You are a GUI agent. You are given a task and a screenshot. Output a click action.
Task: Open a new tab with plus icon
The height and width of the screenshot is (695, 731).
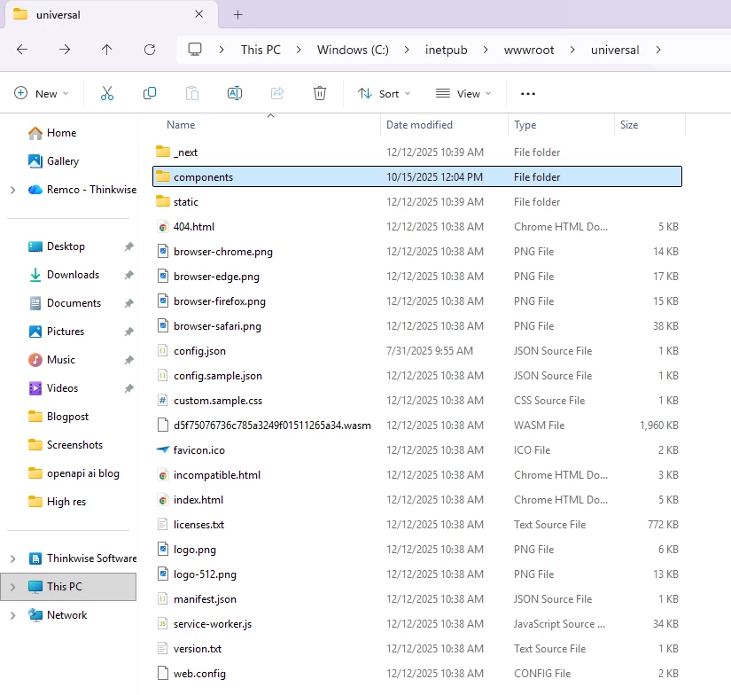[237, 14]
